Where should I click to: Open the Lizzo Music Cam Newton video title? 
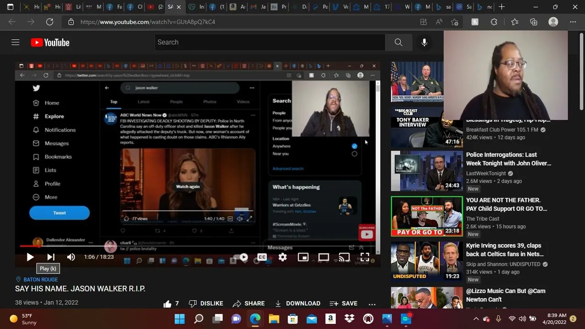point(505,295)
